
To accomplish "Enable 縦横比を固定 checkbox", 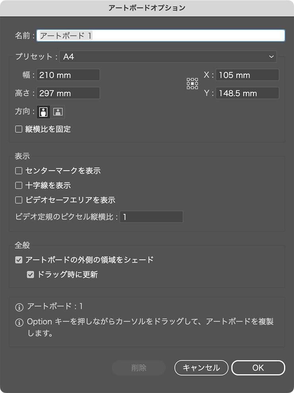I will [x=18, y=129].
